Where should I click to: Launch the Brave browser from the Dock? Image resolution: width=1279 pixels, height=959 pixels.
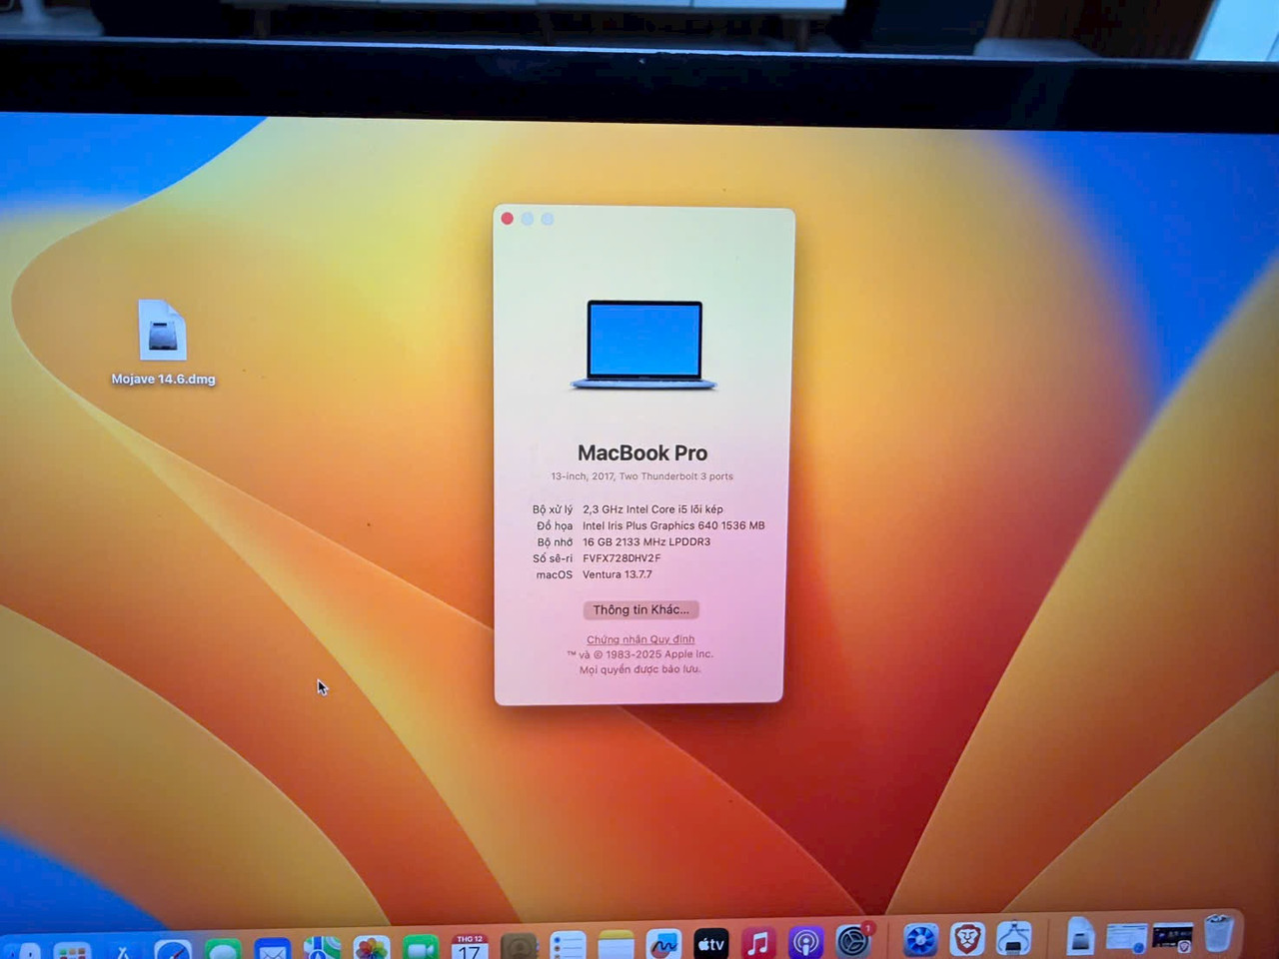[x=966, y=939]
